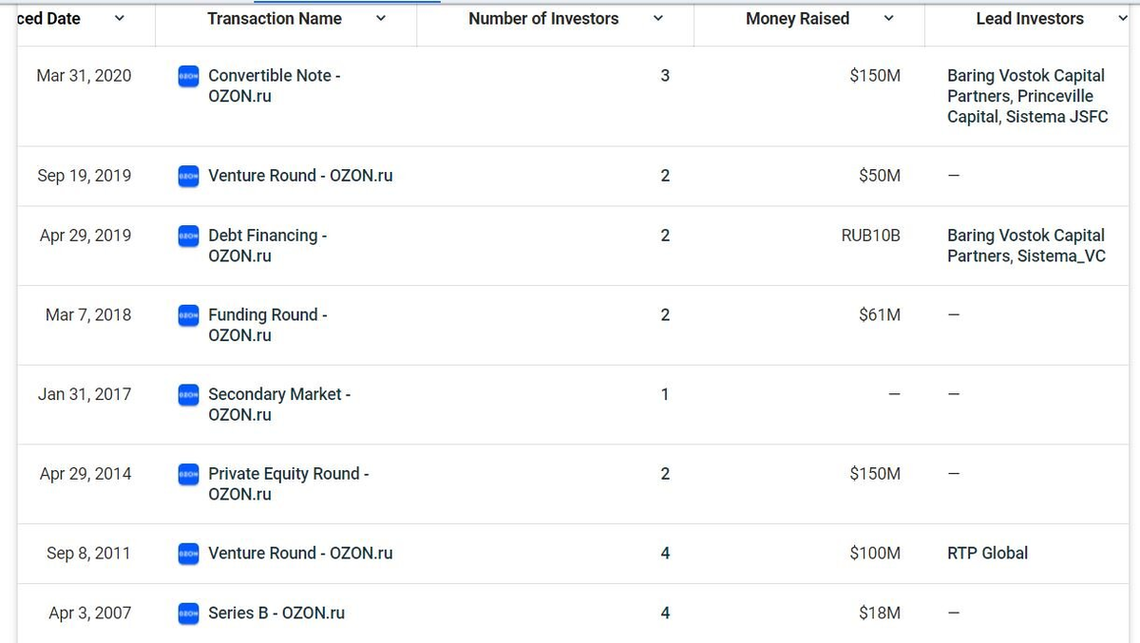Viewport: 1140px width, 643px height.
Task: Select the Sep 19, 2019 date cell
Action: click(x=85, y=176)
